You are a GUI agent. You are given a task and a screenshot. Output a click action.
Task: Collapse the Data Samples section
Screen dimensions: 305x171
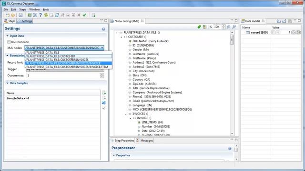pyautogui.click(x=8, y=83)
